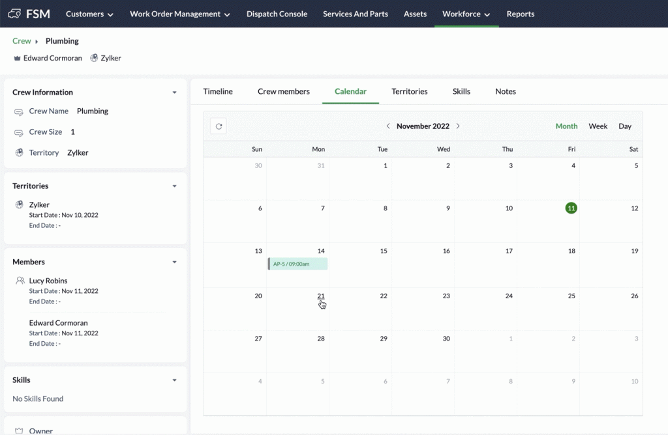668x435 pixels.
Task: Switch calendar to Week view
Action: (598, 126)
